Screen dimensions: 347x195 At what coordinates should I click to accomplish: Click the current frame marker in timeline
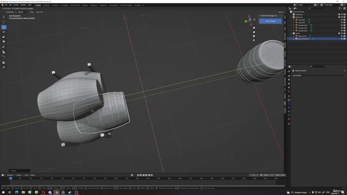[x=10, y=178]
